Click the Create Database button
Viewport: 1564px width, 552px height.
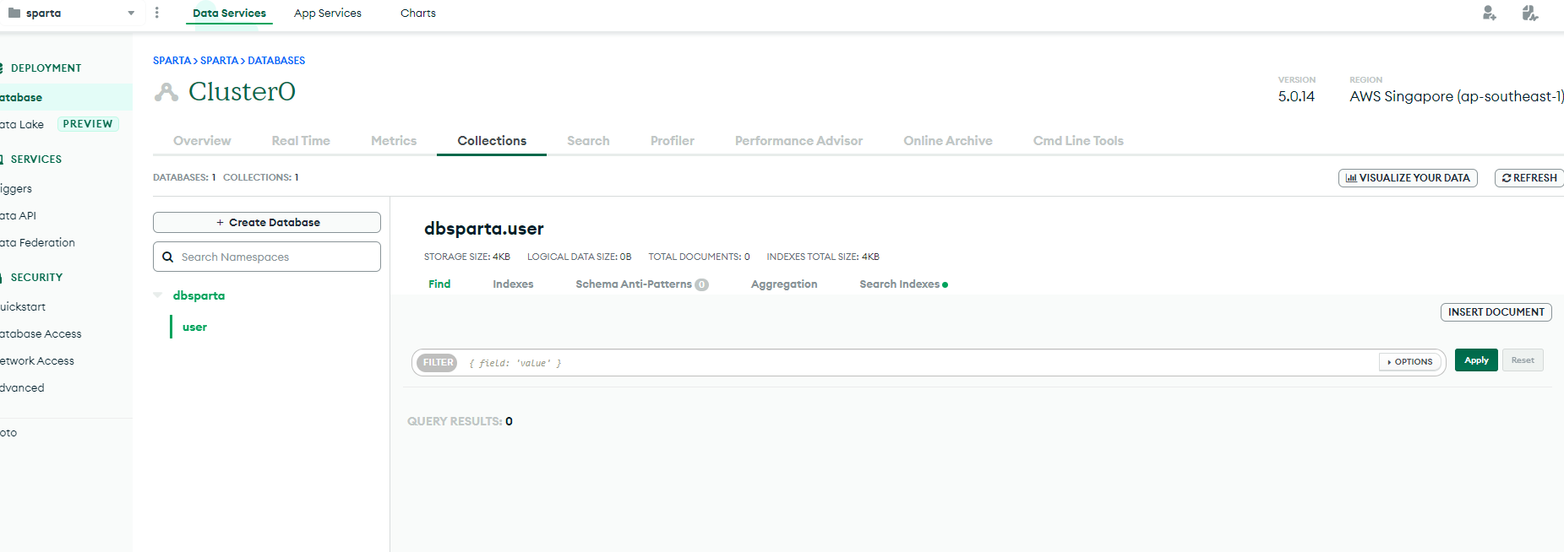[267, 223]
